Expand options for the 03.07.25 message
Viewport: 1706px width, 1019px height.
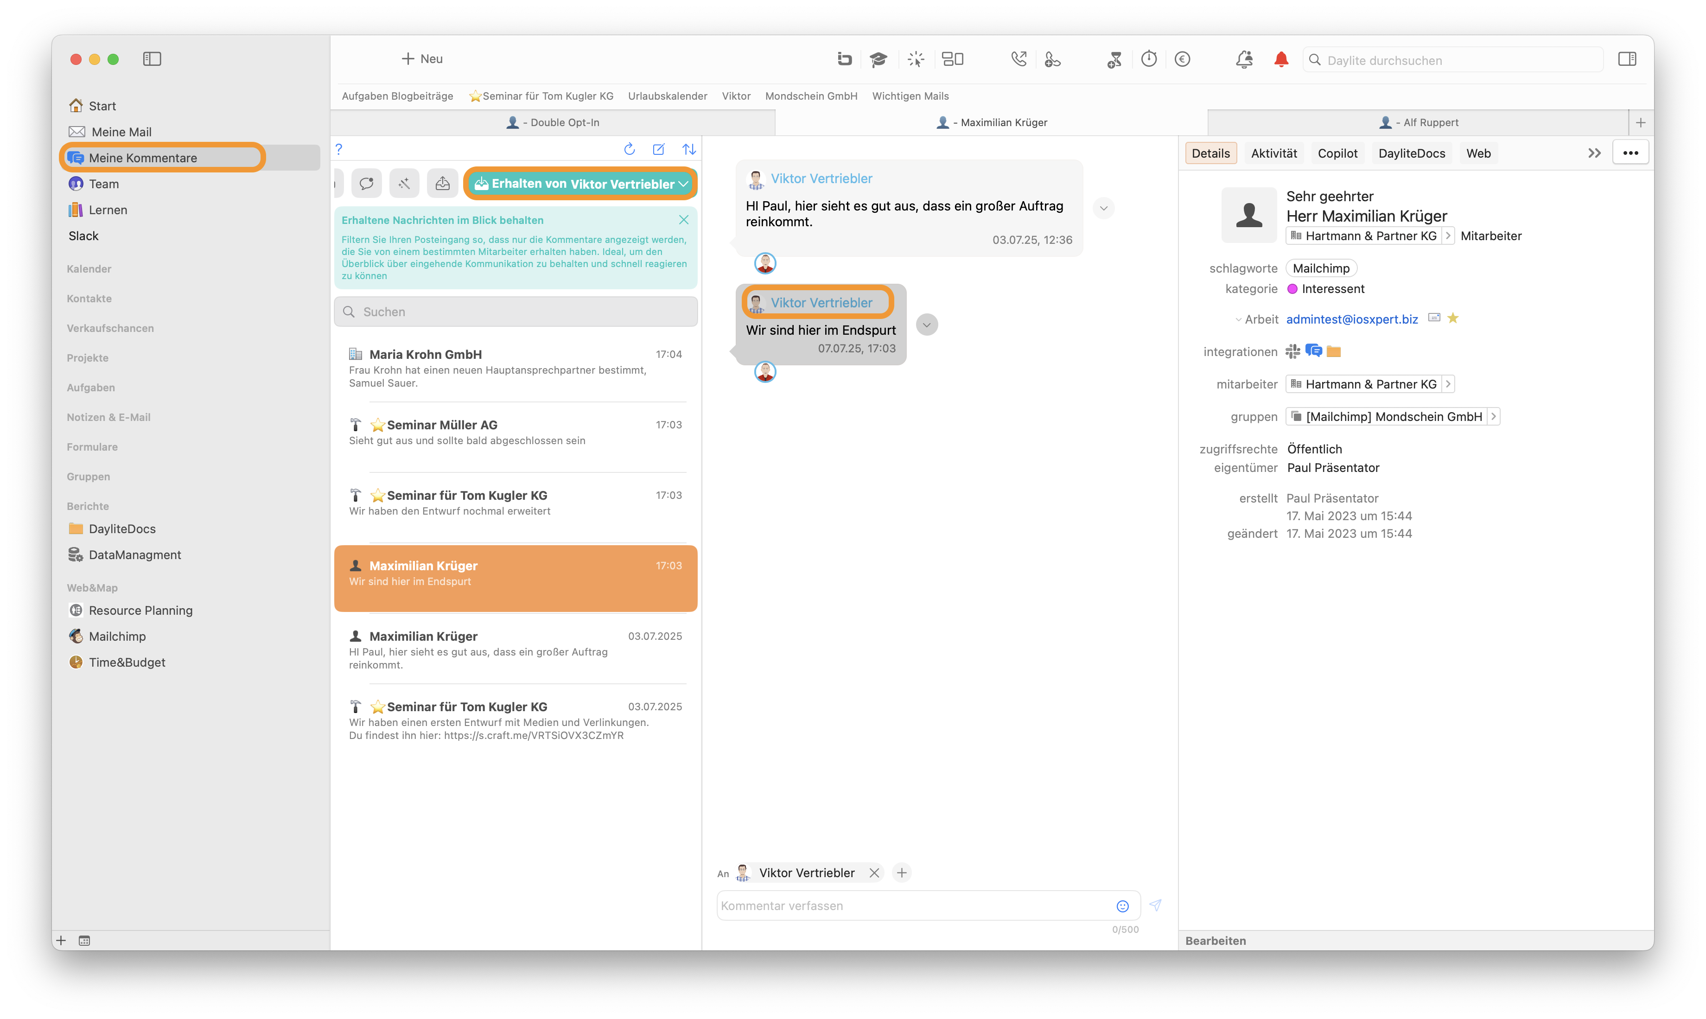click(x=1104, y=208)
